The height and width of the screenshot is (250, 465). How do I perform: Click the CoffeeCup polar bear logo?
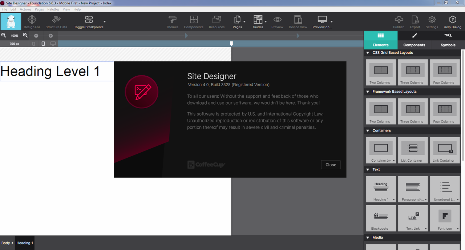click(11, 22)
